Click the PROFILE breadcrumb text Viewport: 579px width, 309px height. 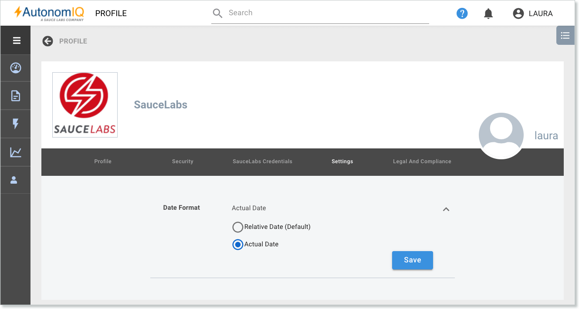(73, 41)
